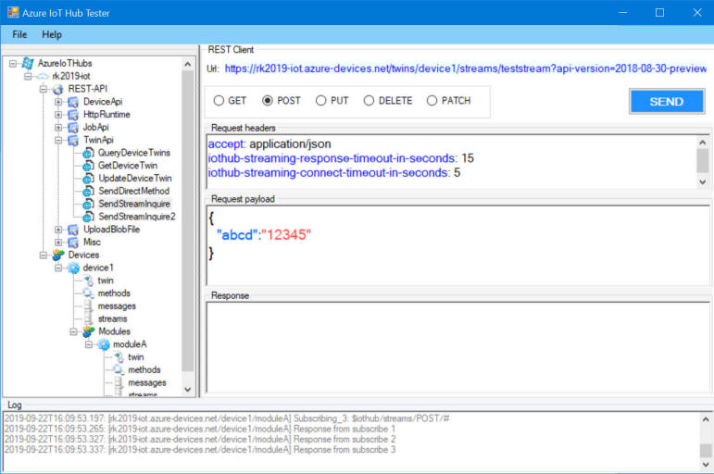This screenshot has height=474, width=714.
Task: Click the device1 methods icon
Action: pos(88,293)
